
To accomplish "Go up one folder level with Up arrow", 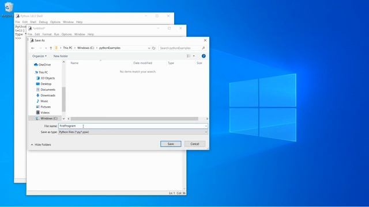I will click(51, 48).
